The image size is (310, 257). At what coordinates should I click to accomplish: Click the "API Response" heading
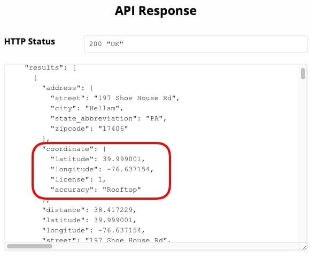pyautogui.click(x=156, y=11)
